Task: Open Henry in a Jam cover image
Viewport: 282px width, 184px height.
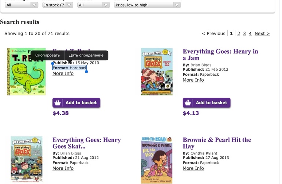Action: point(157,72)
